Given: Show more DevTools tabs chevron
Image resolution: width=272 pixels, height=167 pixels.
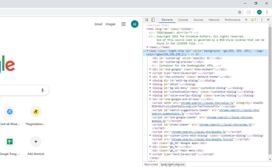Looking at the screenshot, I should pos(246,20).
